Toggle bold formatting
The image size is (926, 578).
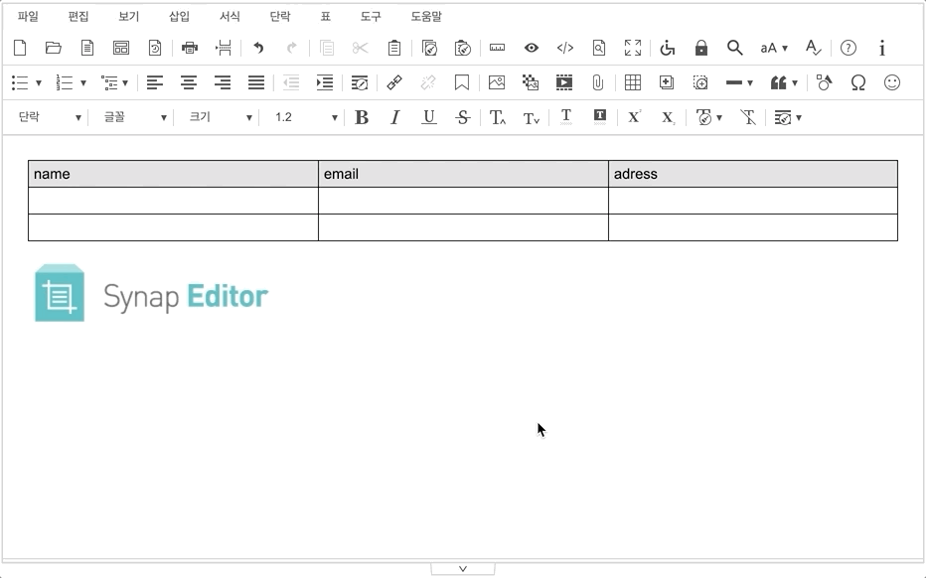click(362, 117)
